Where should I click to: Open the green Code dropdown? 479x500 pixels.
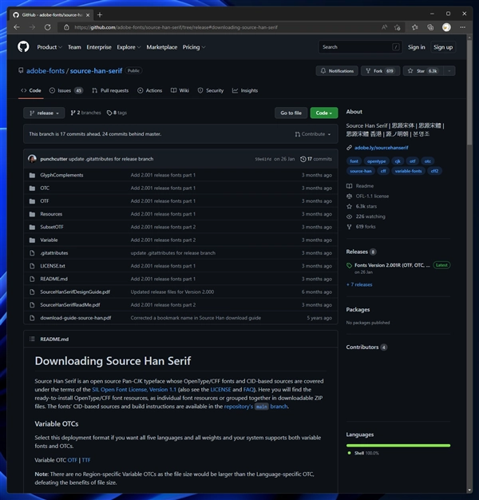pyautogui.click(x=324, y=113)
